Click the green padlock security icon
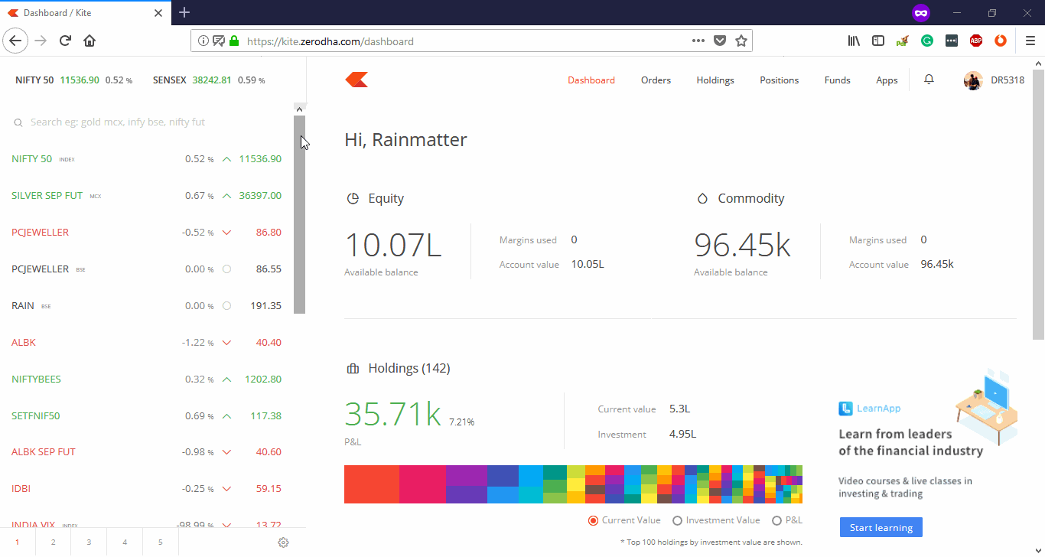Viewport: 1045px width, 557px height. 233,41
